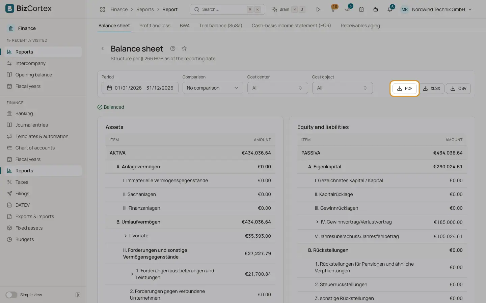Expand 1. Forderungen aus Lieferungen und Leistungen
Viewport: 486px width, 303px height.
coord(132,274)
